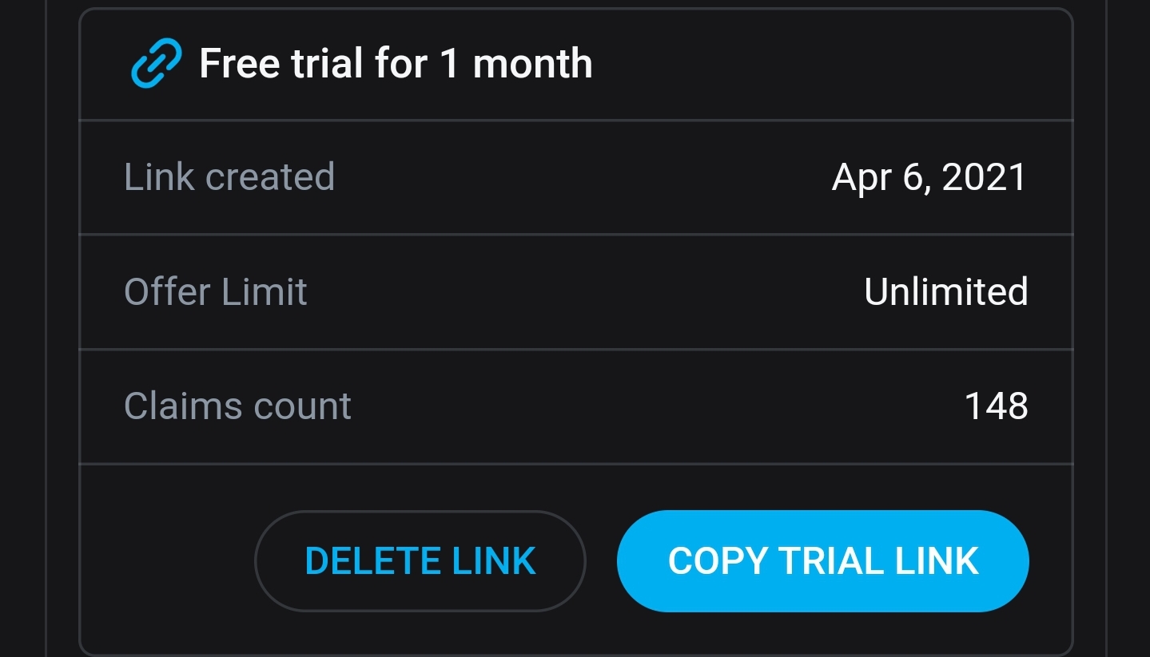Click the word "Limit" in Offer Limit

click(x=265, y=292)
